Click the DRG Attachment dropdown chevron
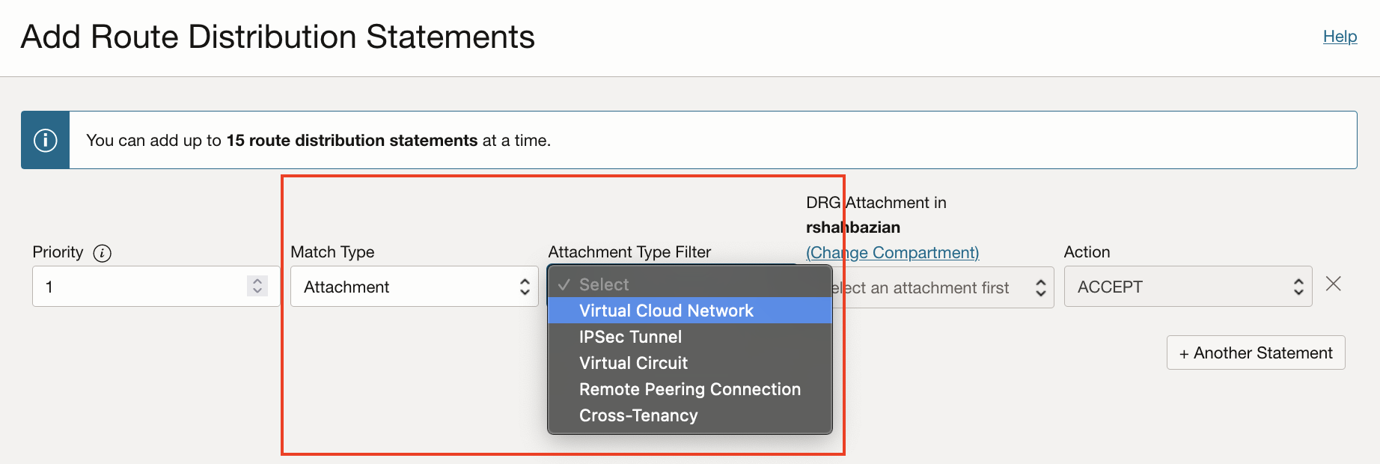This screenshot has height=464, width=1380. point(1041,287)
